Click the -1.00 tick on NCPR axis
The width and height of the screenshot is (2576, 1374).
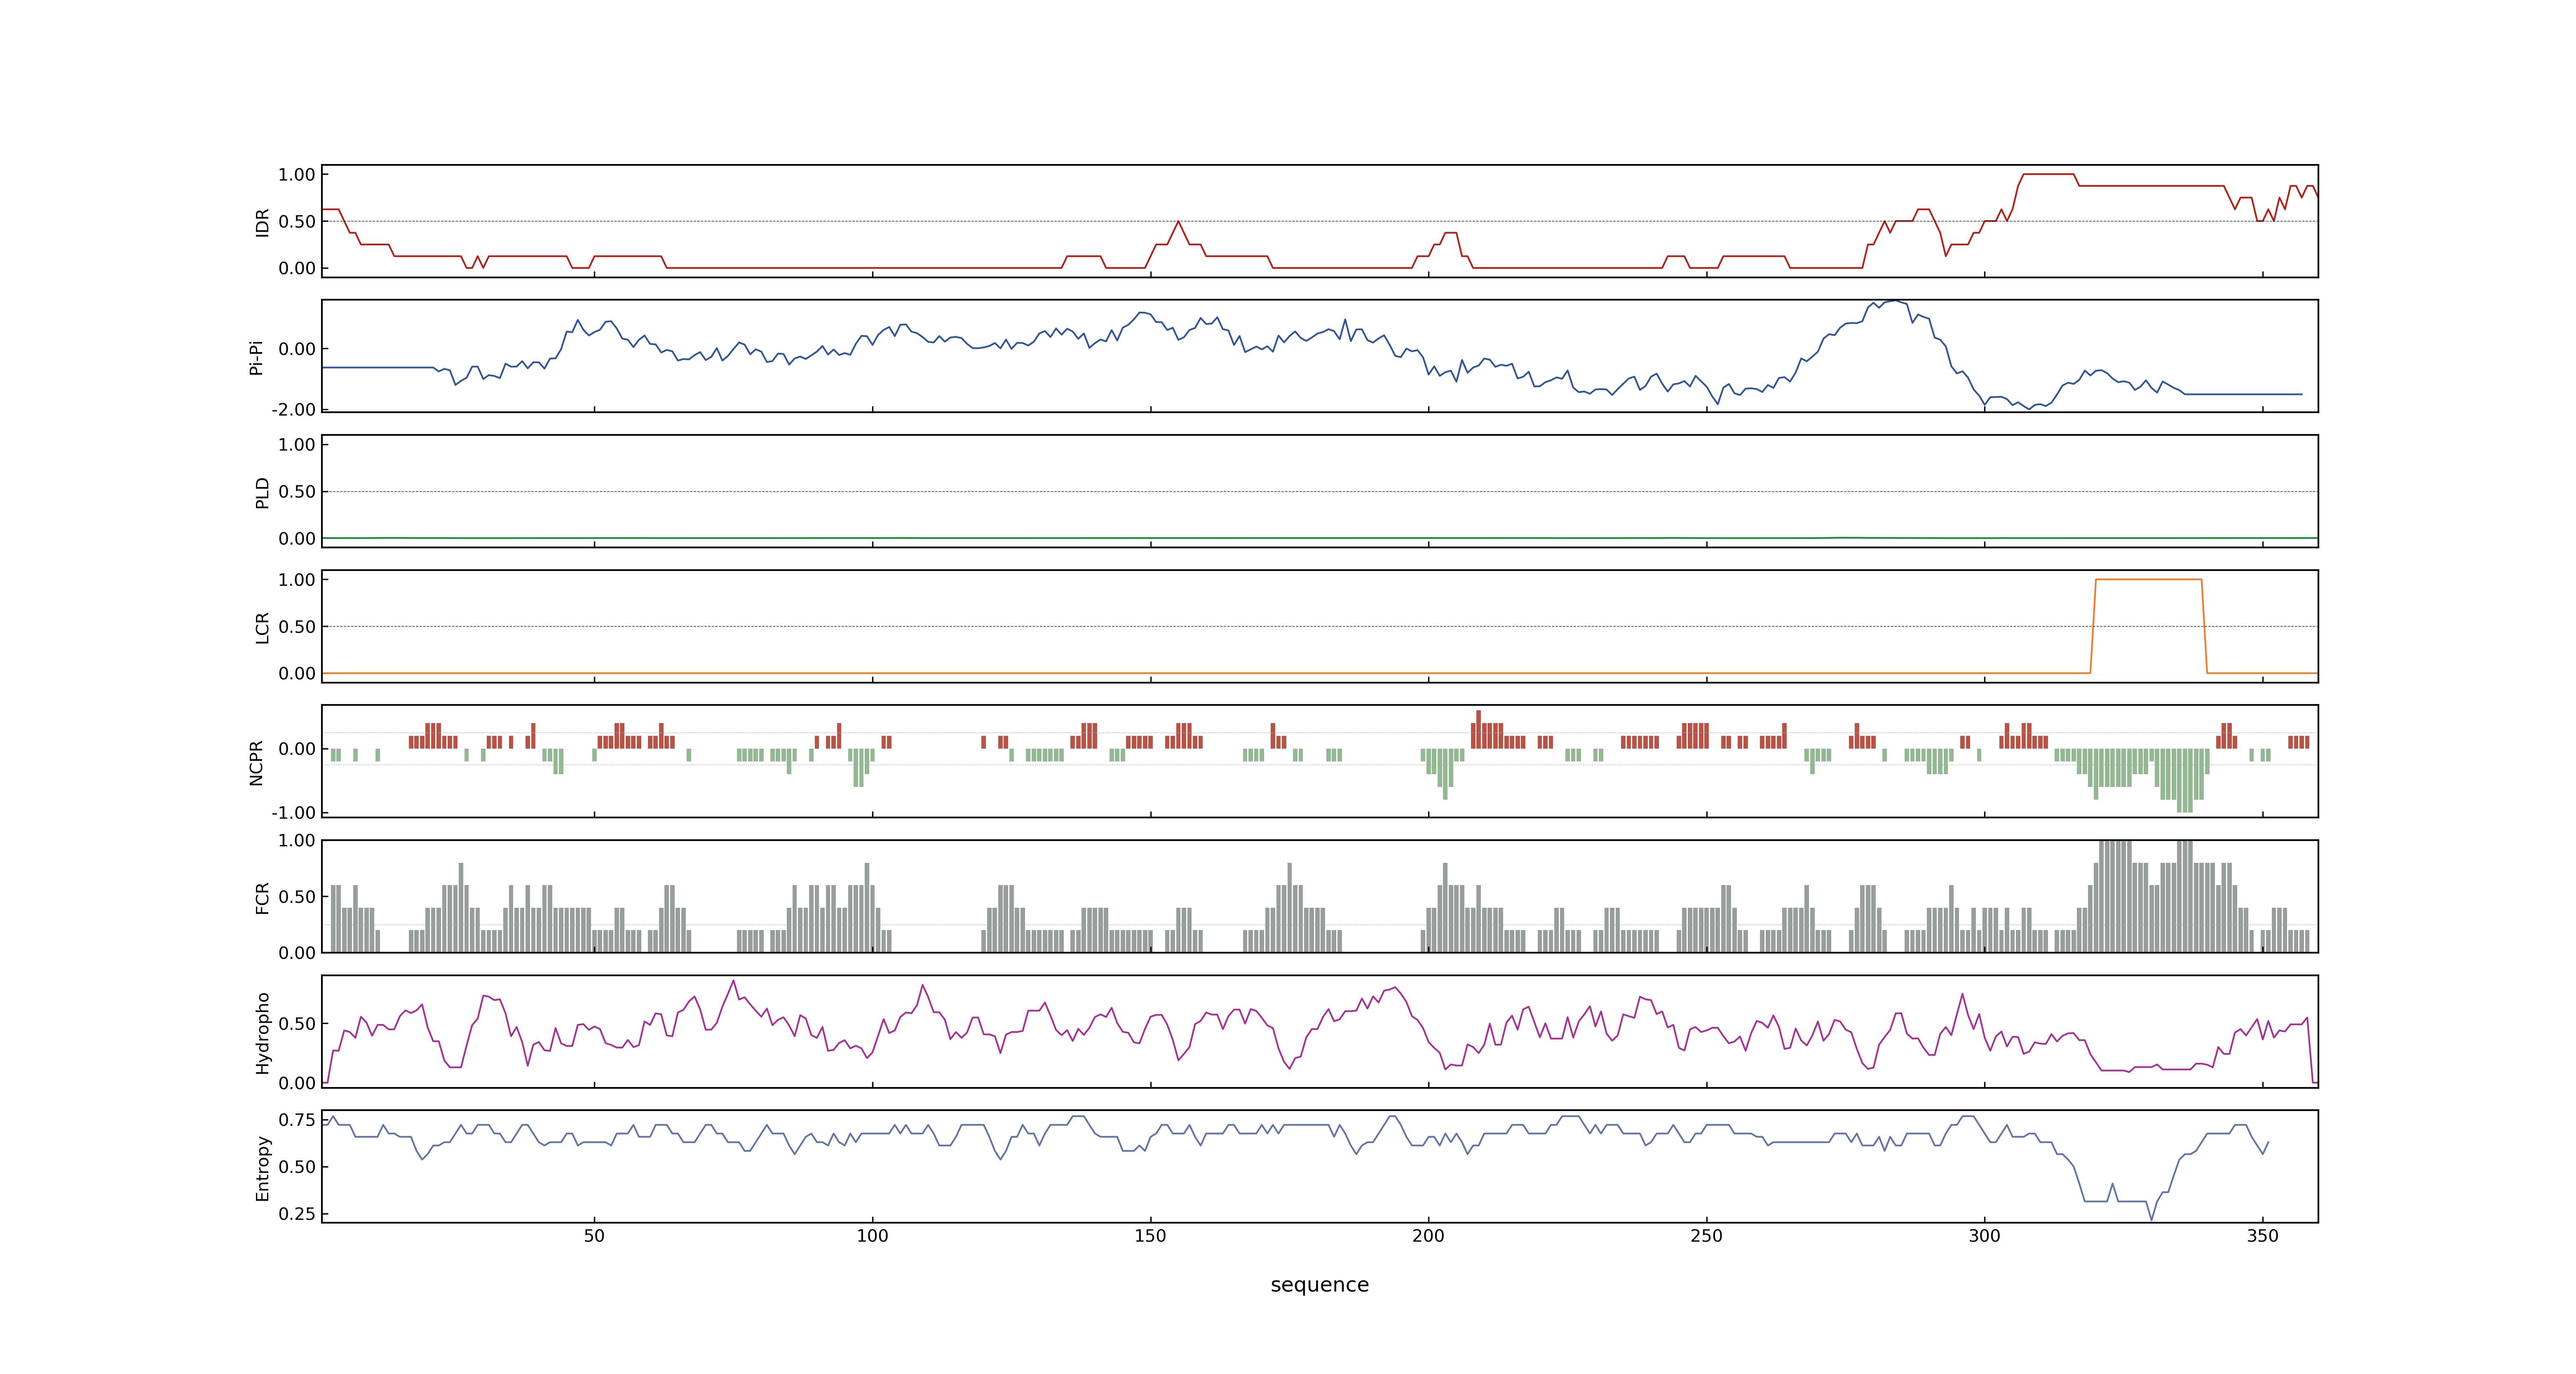point(293,812)
